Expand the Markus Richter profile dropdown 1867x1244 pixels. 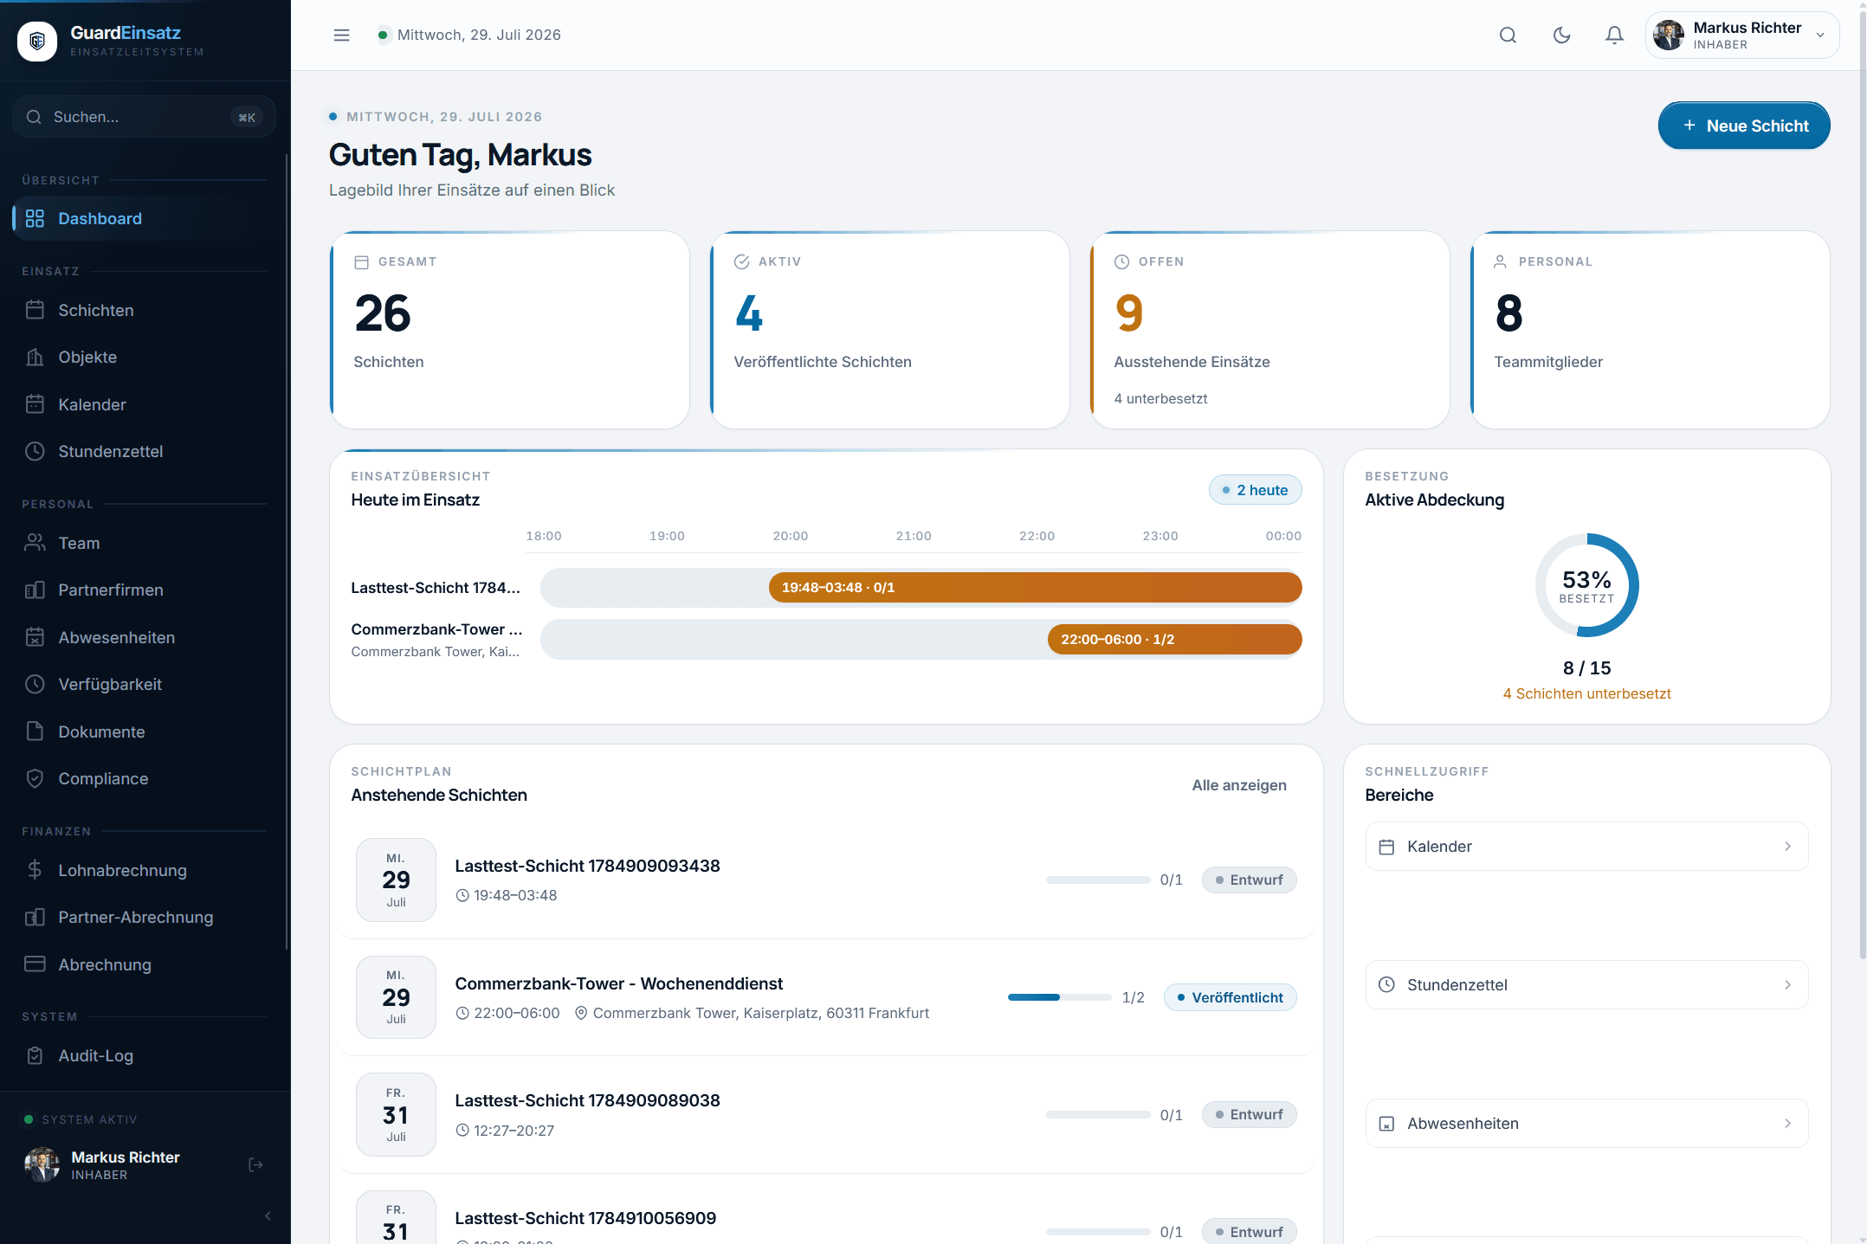[x=1741, y=35]
